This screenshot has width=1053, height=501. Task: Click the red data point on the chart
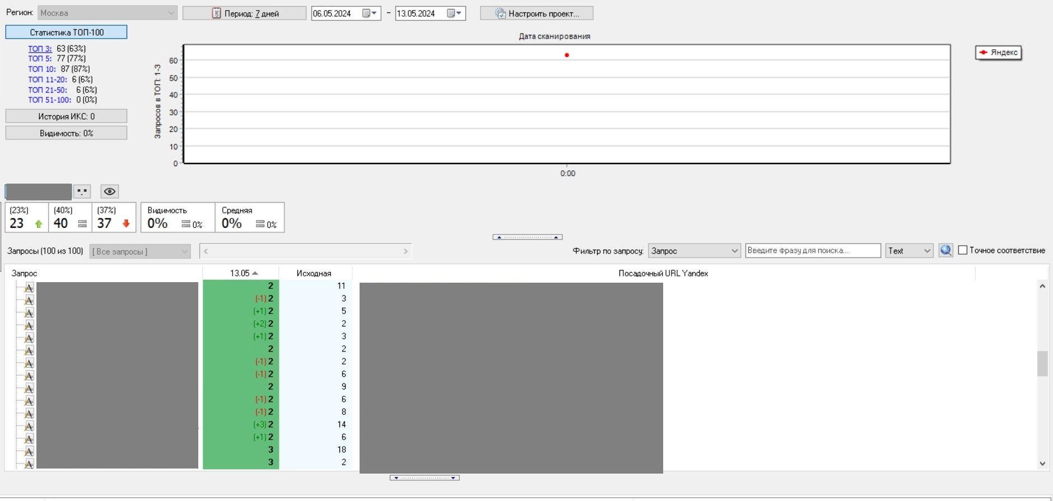[x=567, y=55]
